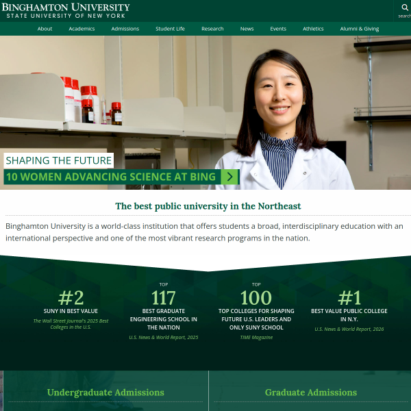
Task: Open the Research navigation item
Action: (x=212, y=29)
